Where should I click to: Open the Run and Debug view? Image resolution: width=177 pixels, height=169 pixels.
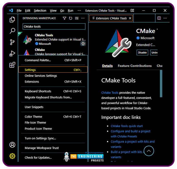pos(12,53)
